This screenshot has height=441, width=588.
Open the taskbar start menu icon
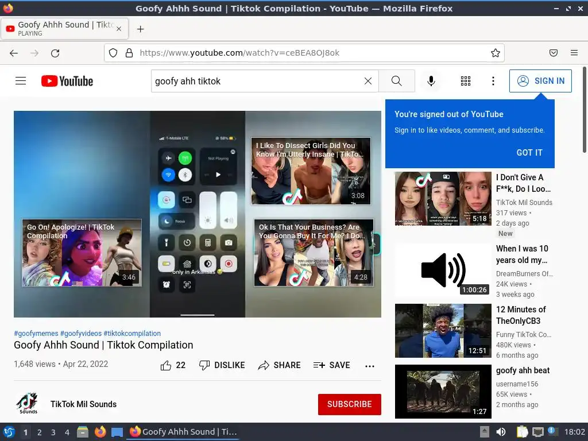(9, 432)
